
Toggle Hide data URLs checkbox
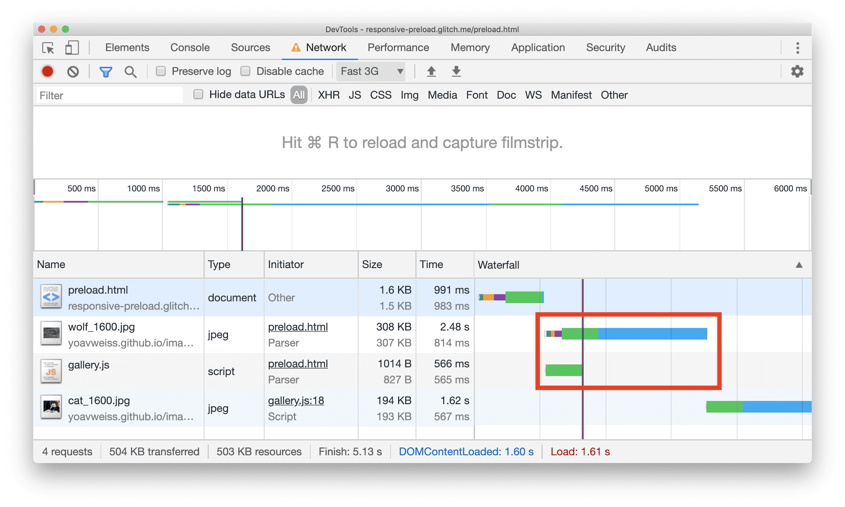pos(199,95)
